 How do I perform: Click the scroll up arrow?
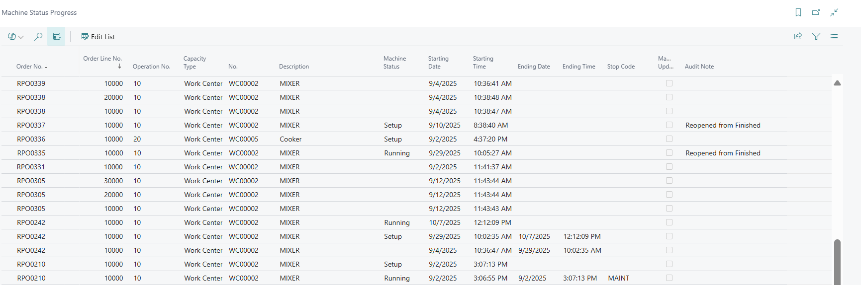click(x=837, y=83)
